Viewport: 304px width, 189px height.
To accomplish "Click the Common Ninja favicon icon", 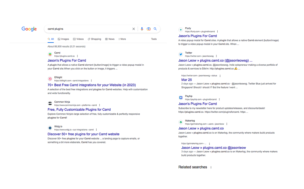I will tap(50, 103).
